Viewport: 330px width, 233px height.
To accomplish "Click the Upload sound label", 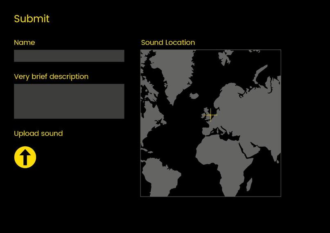I will 38,134.
